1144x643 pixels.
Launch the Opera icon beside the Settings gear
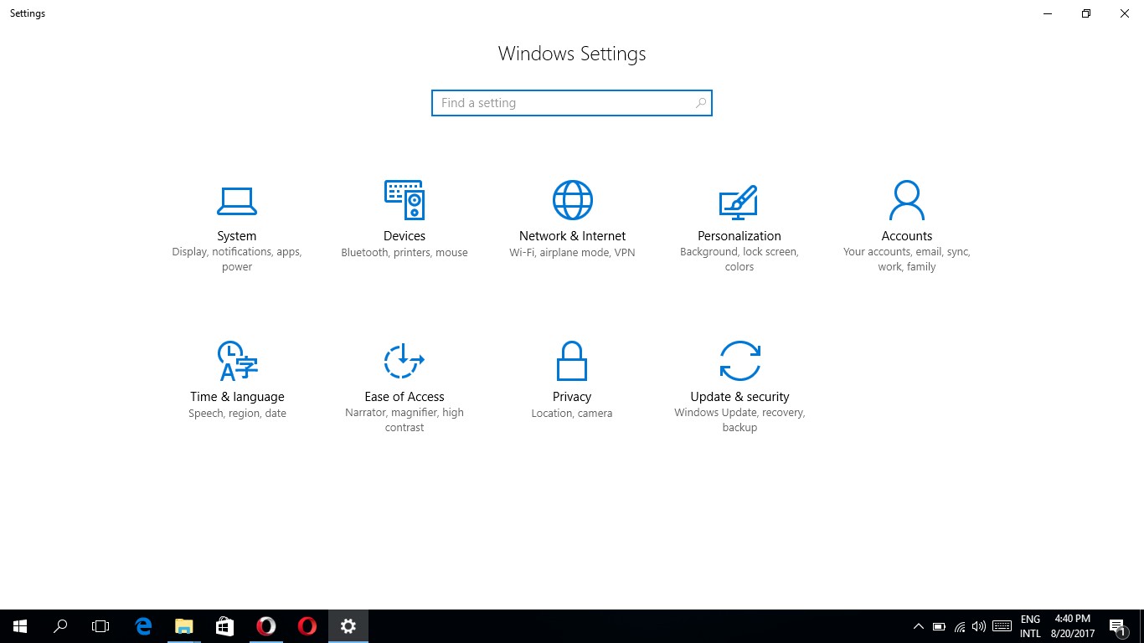[307, 626]
